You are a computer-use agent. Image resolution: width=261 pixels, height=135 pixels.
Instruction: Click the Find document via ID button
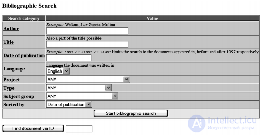(33, 128)
